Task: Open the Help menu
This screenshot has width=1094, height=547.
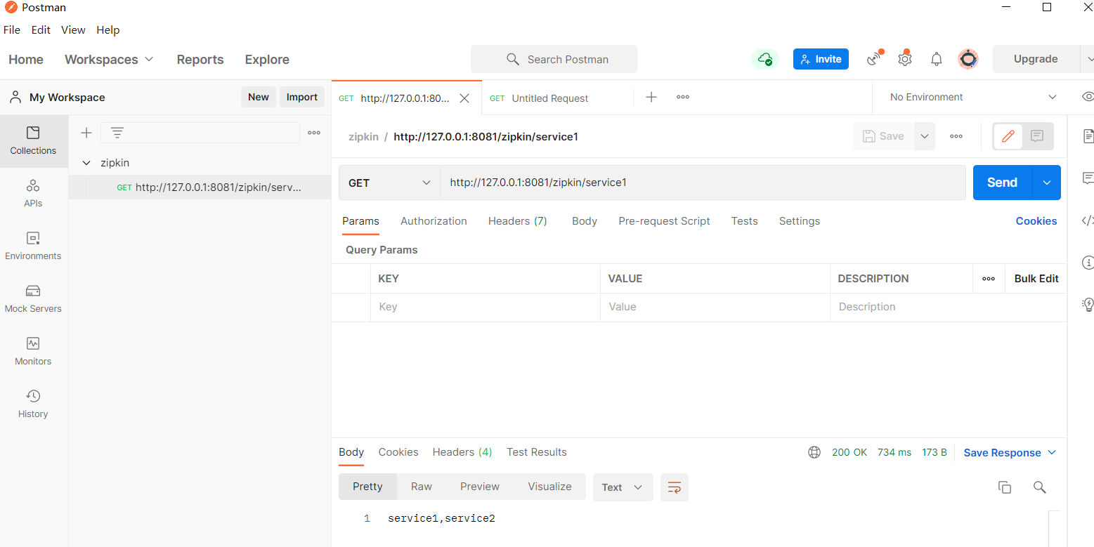Action: 108,30
